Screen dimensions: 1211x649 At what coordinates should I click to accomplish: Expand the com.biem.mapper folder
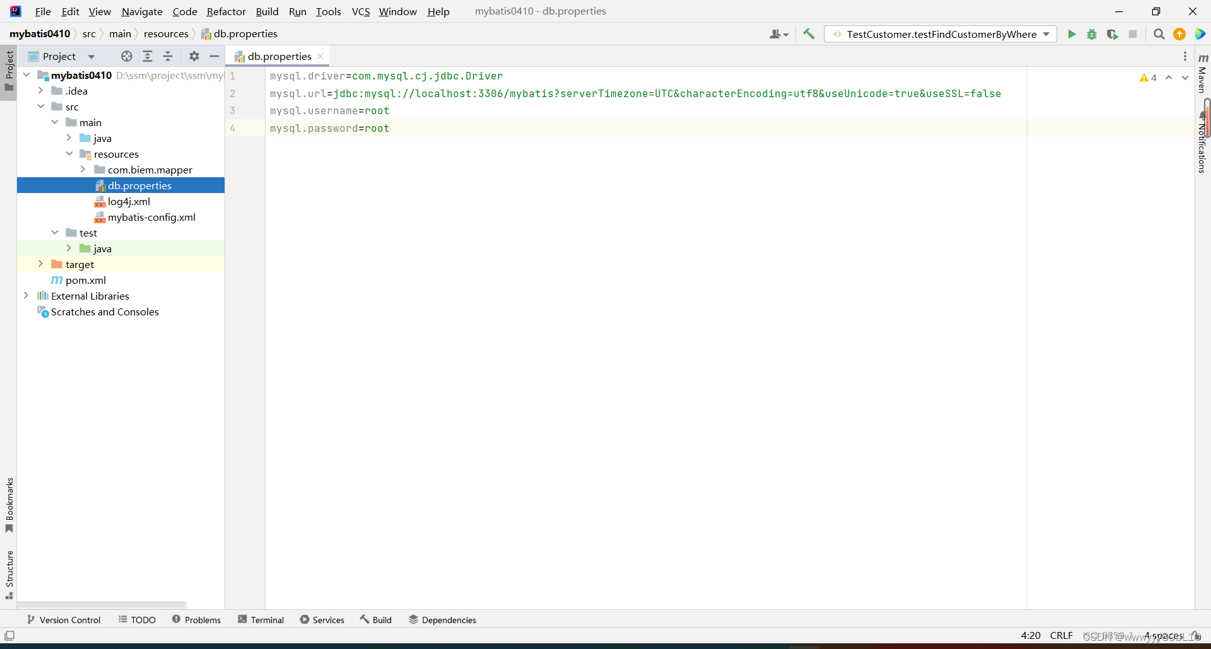point(83,169)
